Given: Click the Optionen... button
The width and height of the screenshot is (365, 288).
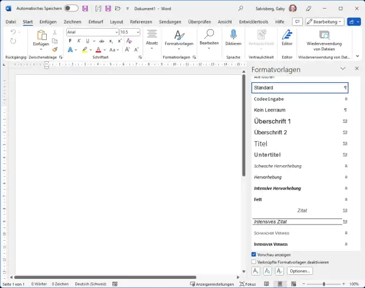Looking at the screenshot, I should coord(299,271).
